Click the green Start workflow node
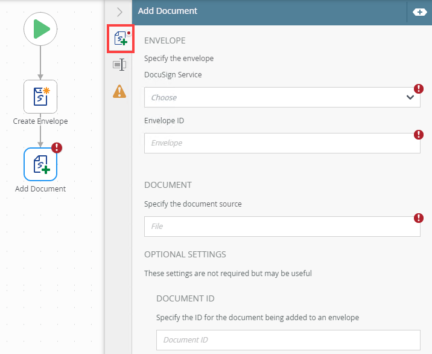This screenshot has width=432, height=354. (x=40, y=28)
